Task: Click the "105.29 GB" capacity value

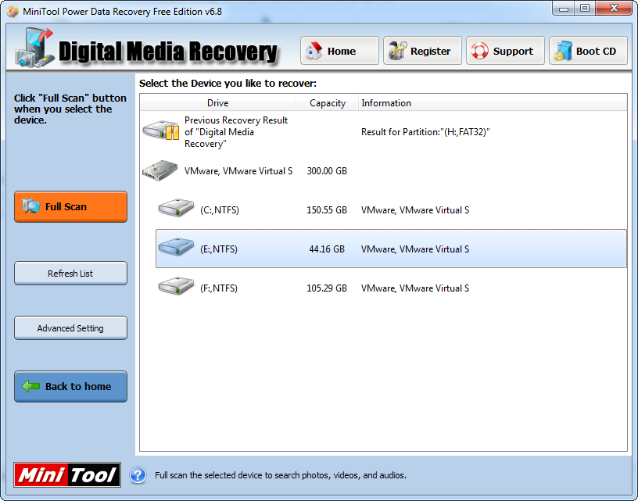Action: coord(327,288)
